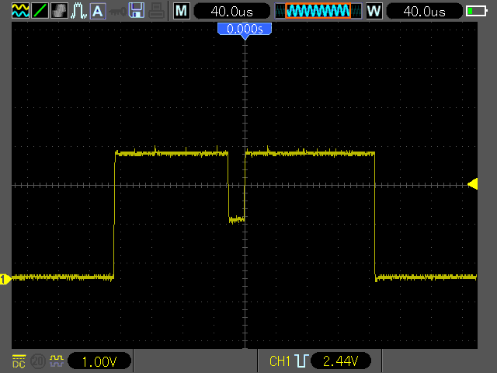
Task: Select the window timebase 40.0us value
Action: point(425,12)
